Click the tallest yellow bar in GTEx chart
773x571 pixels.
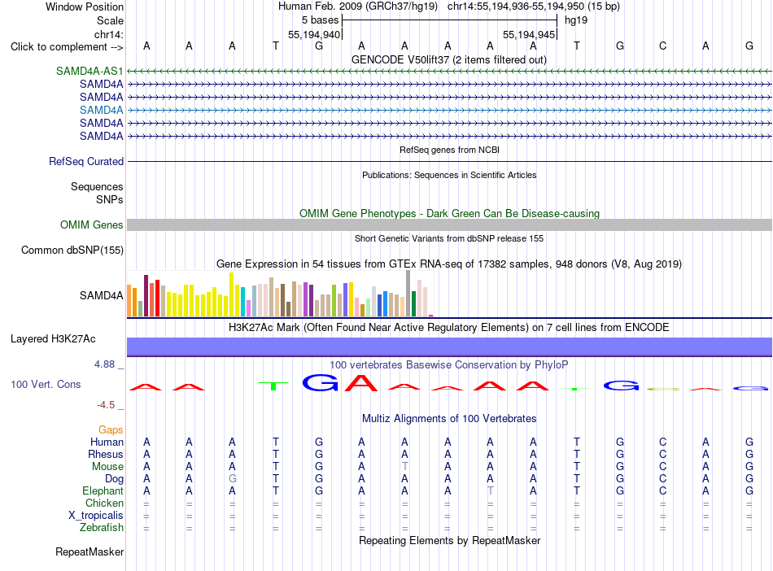coord(231,294)
